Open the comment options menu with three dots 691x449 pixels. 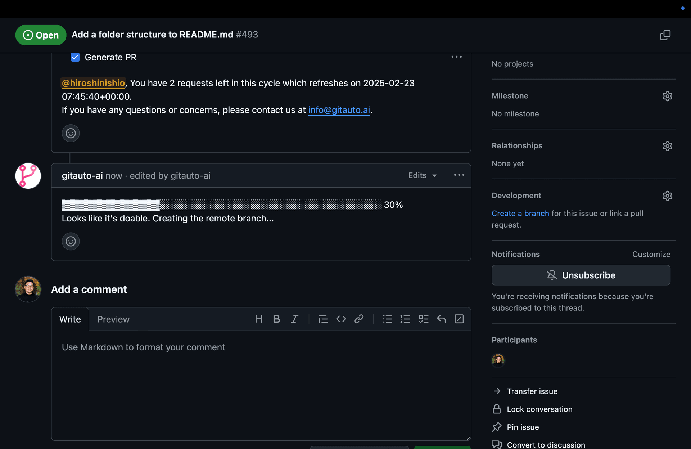pyautogui.click(x=459, y=175)
